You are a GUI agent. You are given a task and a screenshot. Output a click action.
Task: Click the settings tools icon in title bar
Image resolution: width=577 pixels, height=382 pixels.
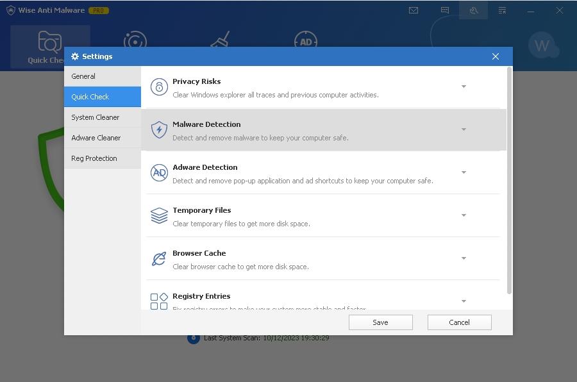(x=474, y=10)
